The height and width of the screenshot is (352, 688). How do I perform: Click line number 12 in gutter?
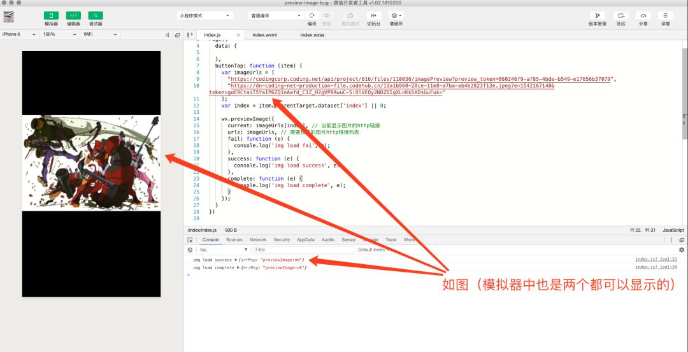coord(197,106)
